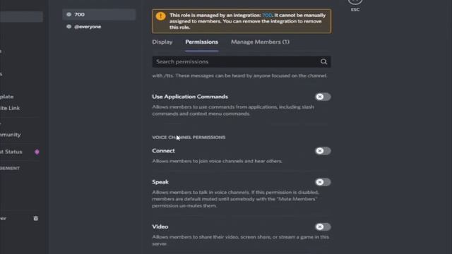452x254 pixels.
Task: Click the 'Speak' permission label
Action: (x=160, y=182)
